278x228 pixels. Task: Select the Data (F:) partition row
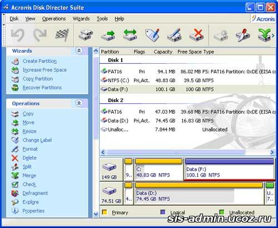tap(187, 89)
